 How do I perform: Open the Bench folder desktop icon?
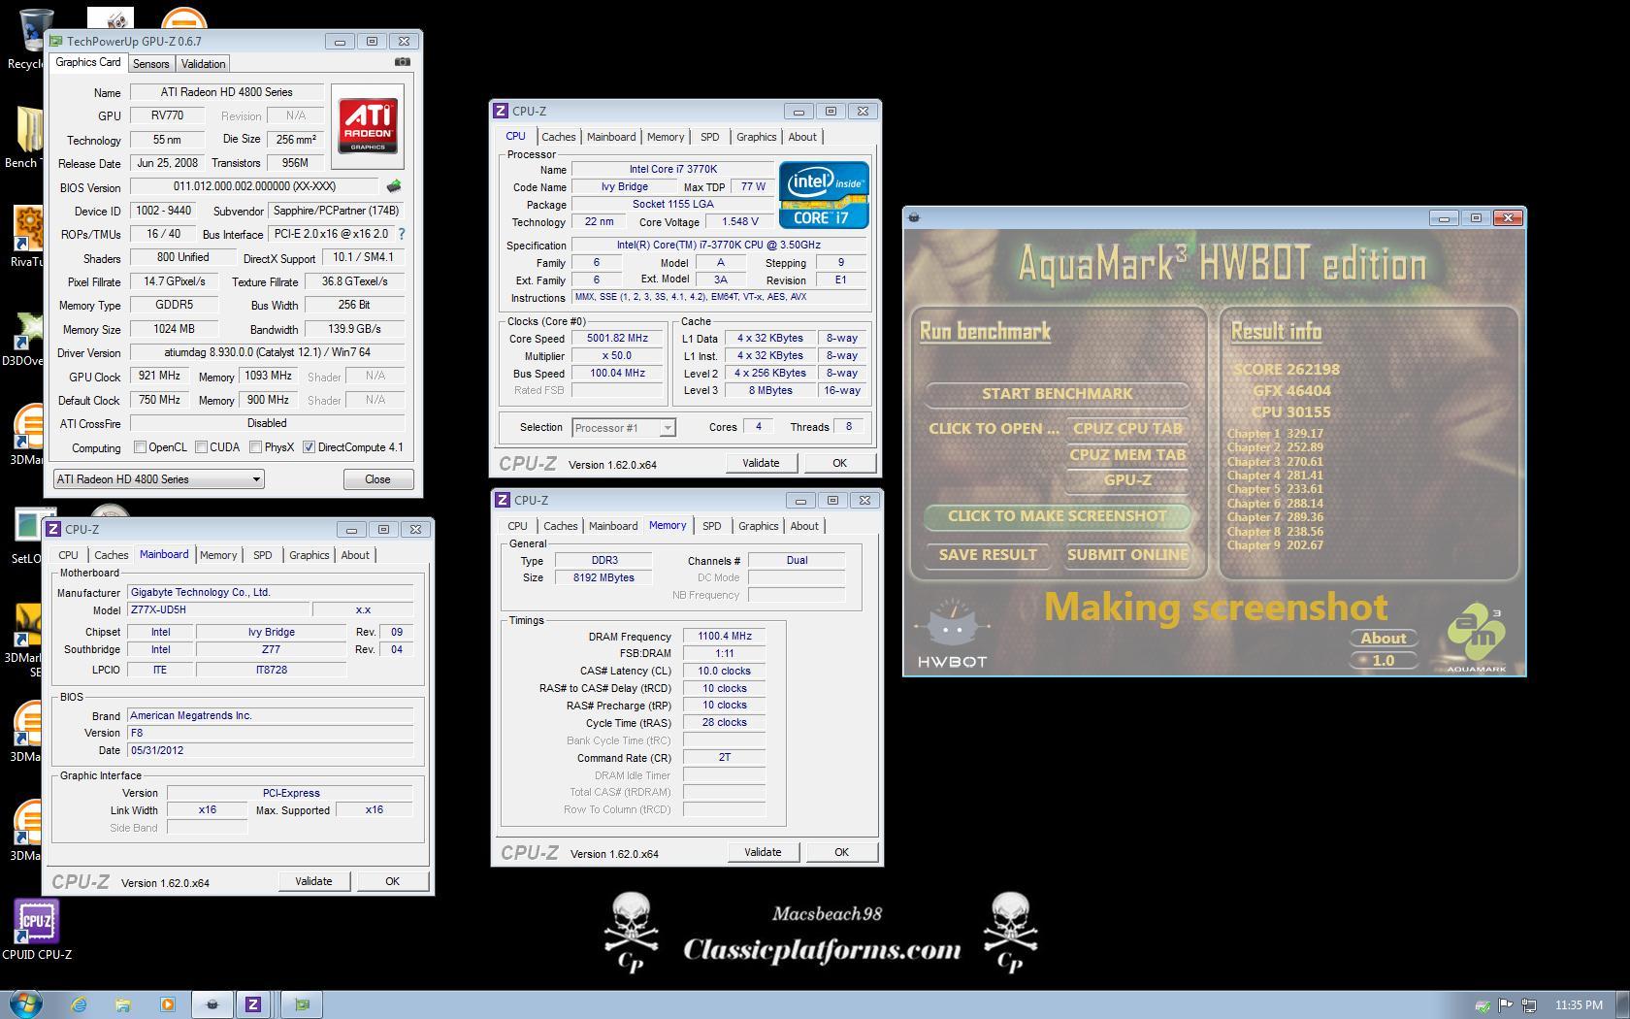click(x=27, y=136)
